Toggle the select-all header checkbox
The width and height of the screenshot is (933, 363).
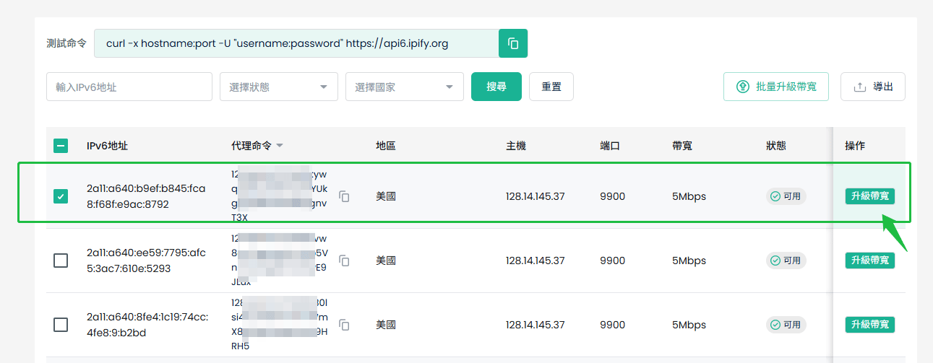point(61,146)
